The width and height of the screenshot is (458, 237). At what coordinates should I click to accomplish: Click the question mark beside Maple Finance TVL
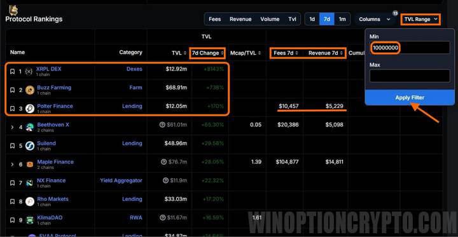(x=163, y=161)
